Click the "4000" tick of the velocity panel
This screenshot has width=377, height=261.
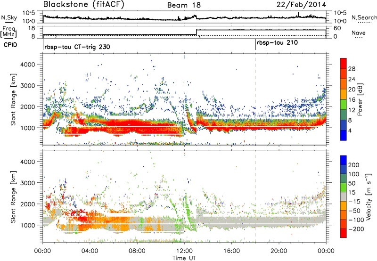tap(27, 162)
